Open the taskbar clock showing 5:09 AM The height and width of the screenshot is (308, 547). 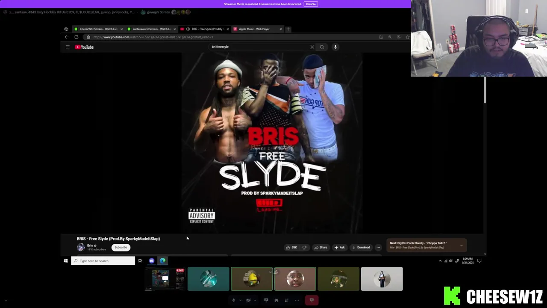click(468, 261)
